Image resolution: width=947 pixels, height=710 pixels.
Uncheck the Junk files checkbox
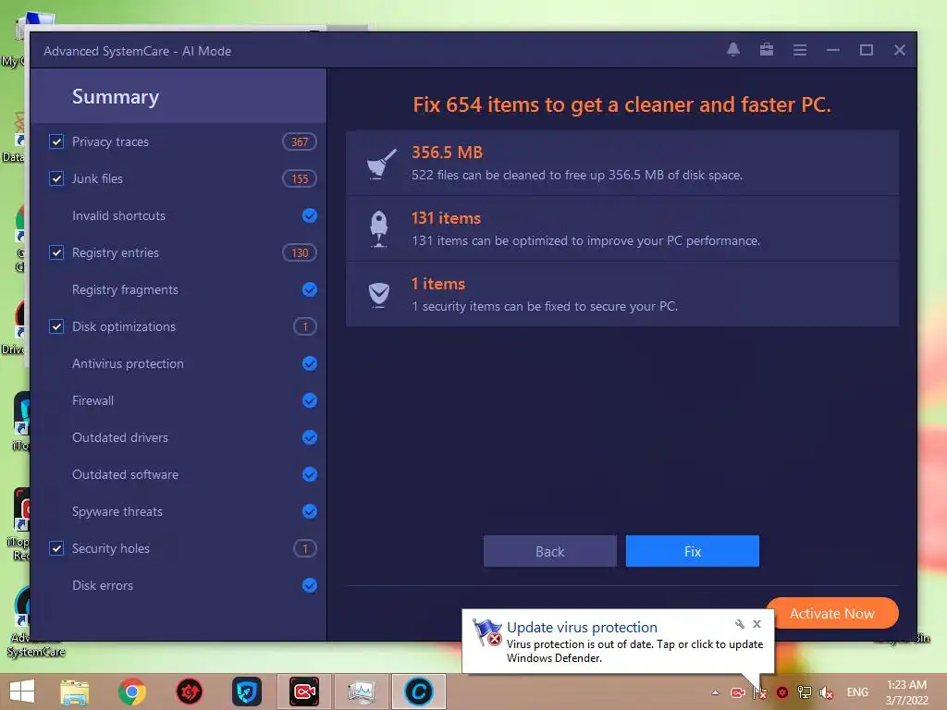[56, 178]
